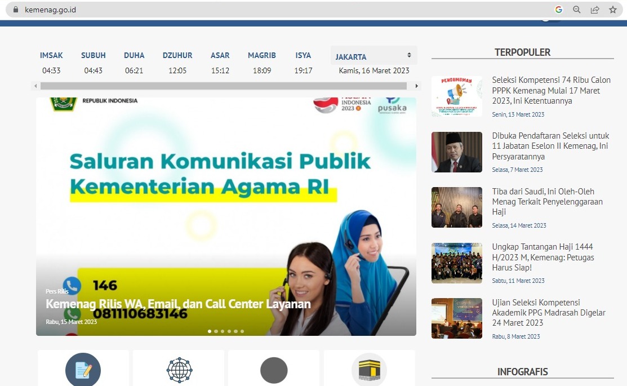
Task: Click the Kemenag emblem in banner
Action: [63, 104]
